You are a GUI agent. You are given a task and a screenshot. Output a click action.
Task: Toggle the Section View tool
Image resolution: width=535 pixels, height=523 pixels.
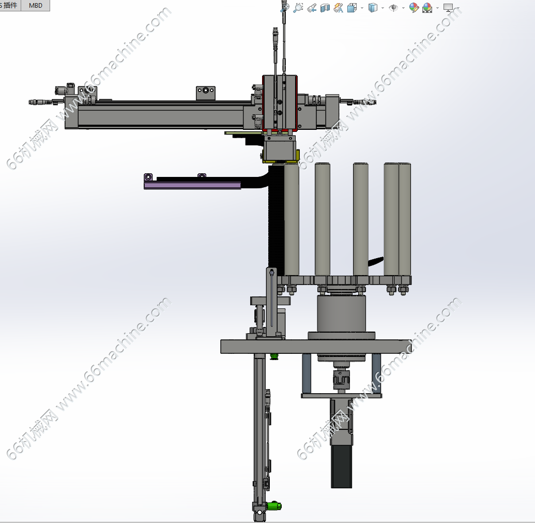(325, 8)
